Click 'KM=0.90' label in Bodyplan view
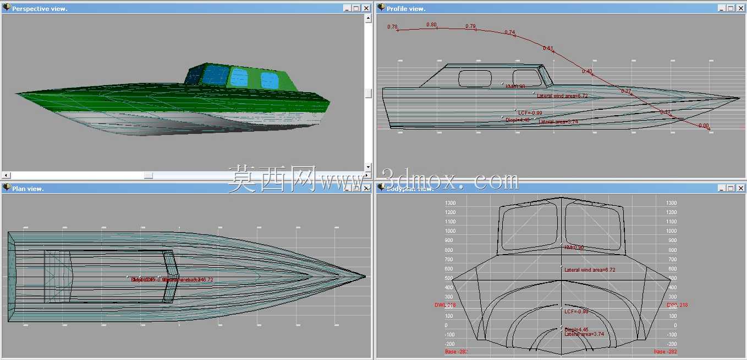The width and height of the screenshot is (747, 360). pyautogui.click(x=574, y=248)
